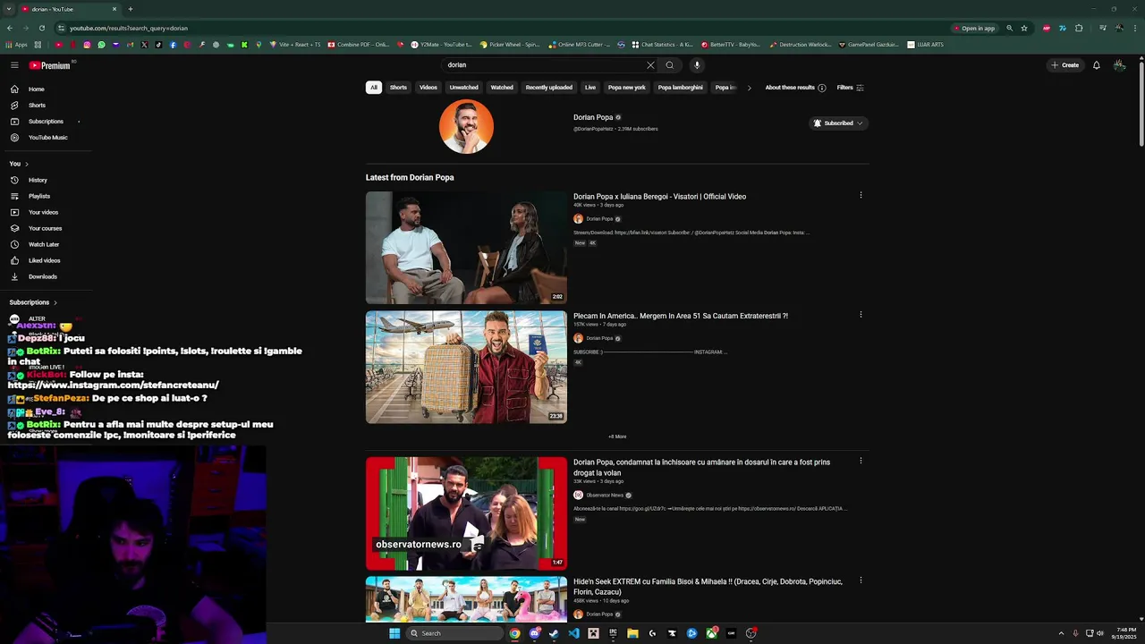Open the Create button
This screenshot has width=1145, height=644.
tap(1064, 65)
